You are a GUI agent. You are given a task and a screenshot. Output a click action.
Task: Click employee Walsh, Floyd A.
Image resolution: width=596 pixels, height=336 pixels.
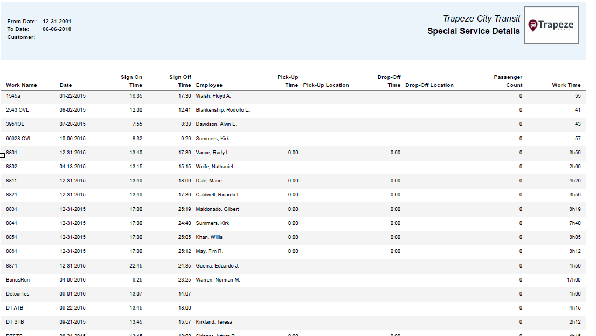click(x=213, y=96)
